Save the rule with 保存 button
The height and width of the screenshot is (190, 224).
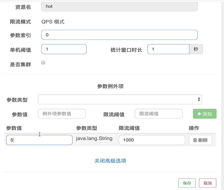[187, 183]
